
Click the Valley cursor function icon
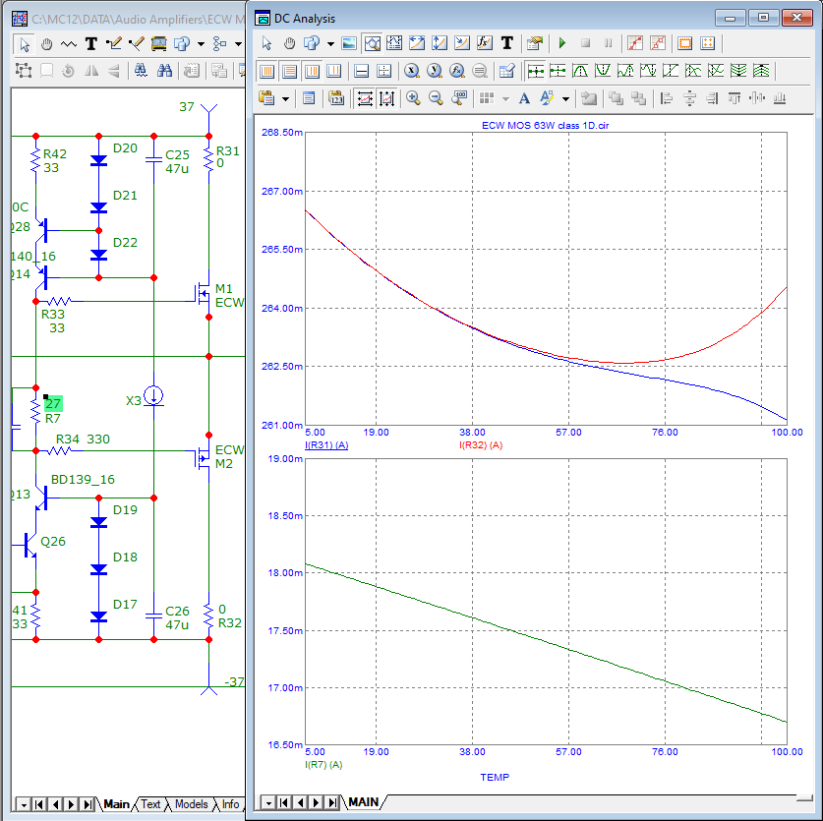(603, 71)
